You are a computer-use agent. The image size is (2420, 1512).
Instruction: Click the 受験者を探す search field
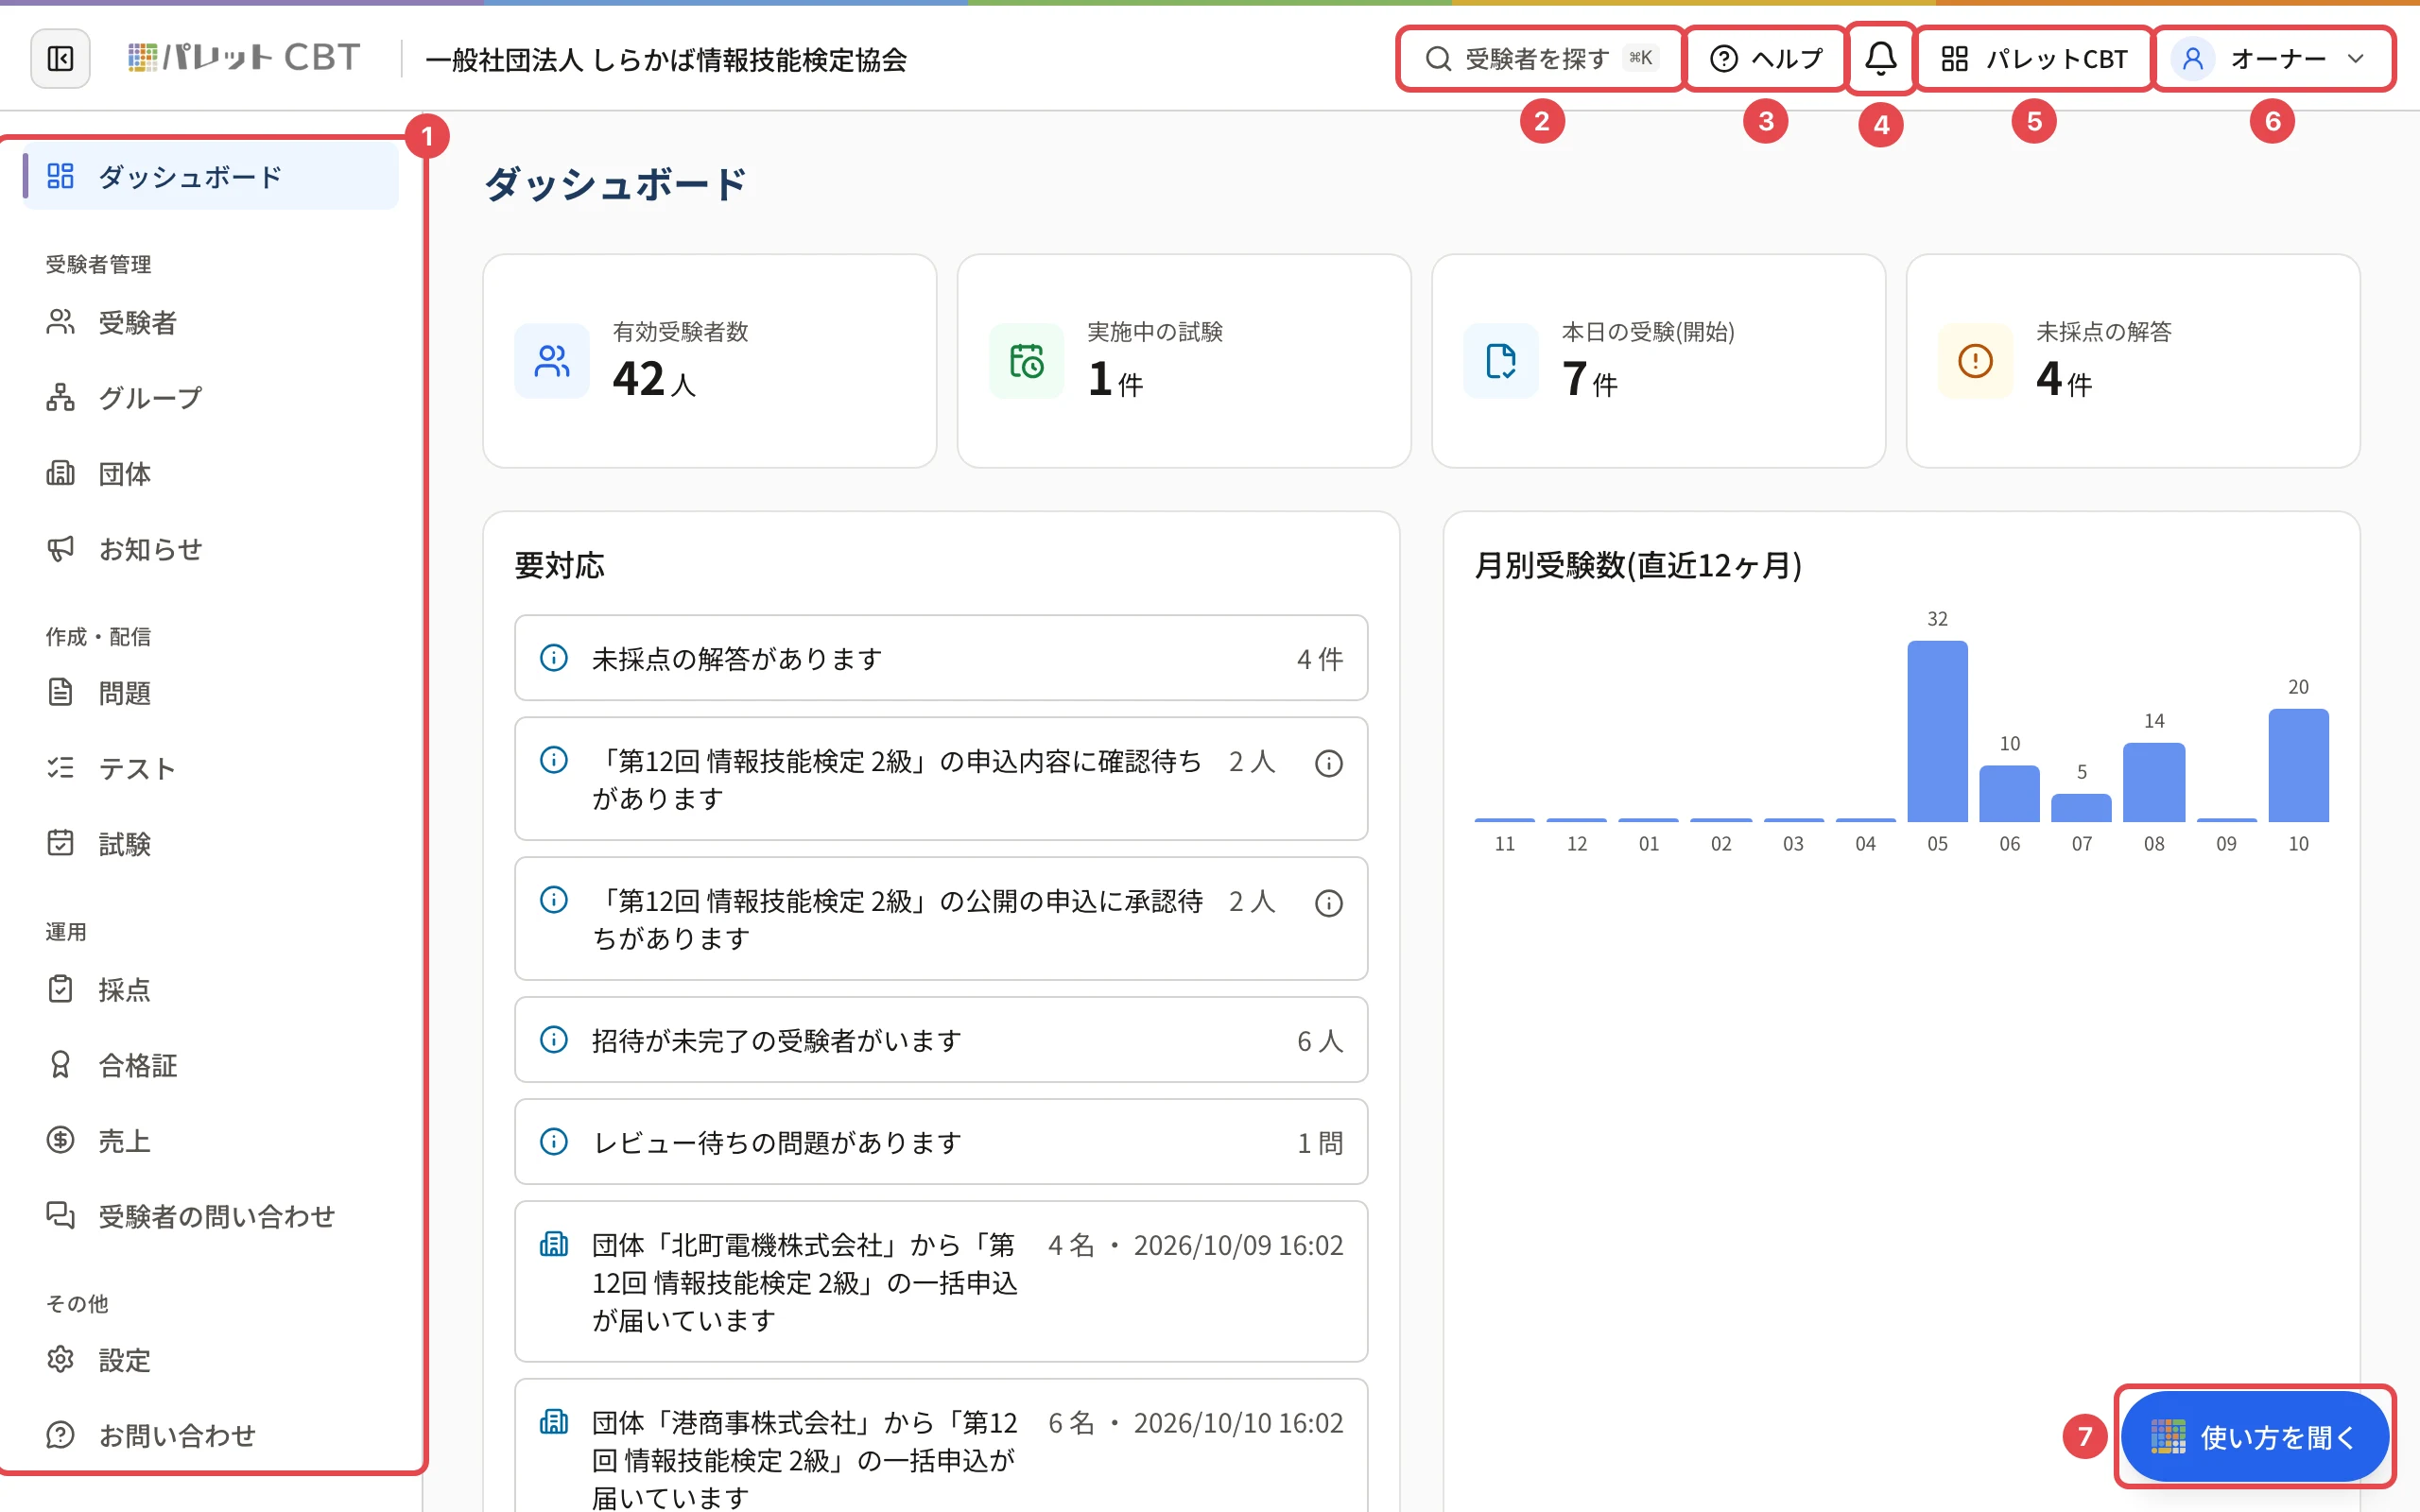[1540, 59]
